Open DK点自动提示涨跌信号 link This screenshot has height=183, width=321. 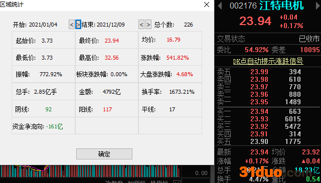(x=268, y=61)
